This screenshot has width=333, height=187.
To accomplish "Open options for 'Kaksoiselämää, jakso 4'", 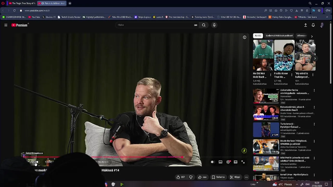I will pos(314,107).
